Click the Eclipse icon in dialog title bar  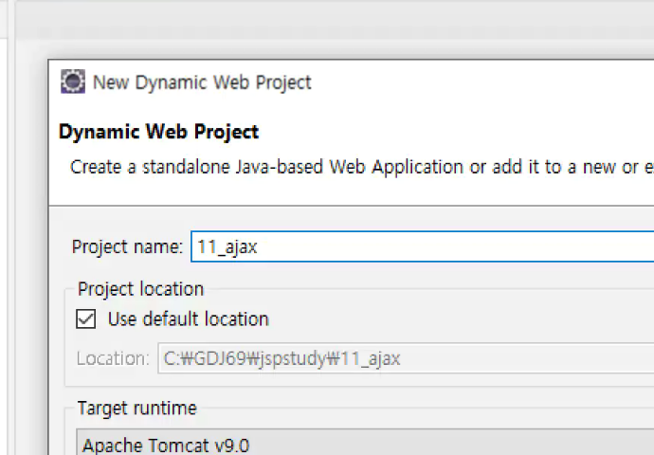73,82
